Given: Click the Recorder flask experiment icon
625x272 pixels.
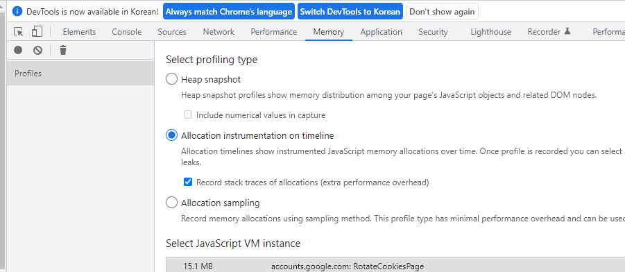Looking at the screenshot, I should tap(567, 31).
